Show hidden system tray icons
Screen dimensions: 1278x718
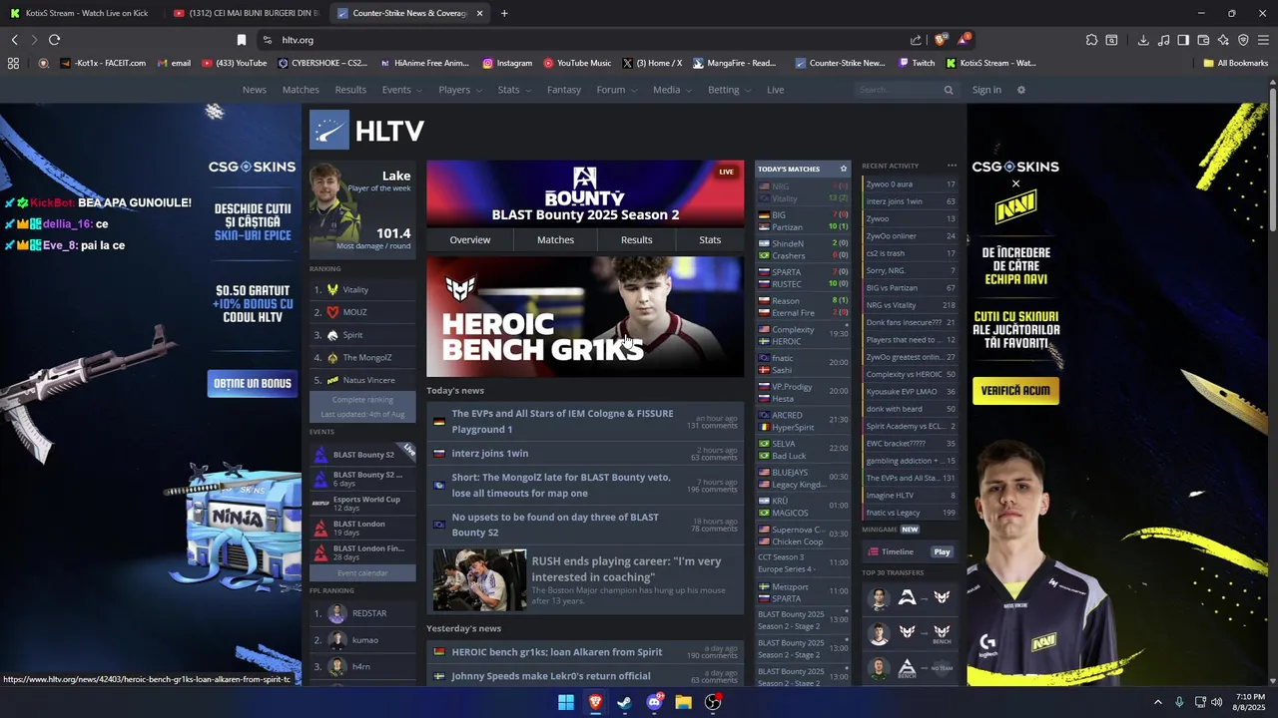point(1158,702)
